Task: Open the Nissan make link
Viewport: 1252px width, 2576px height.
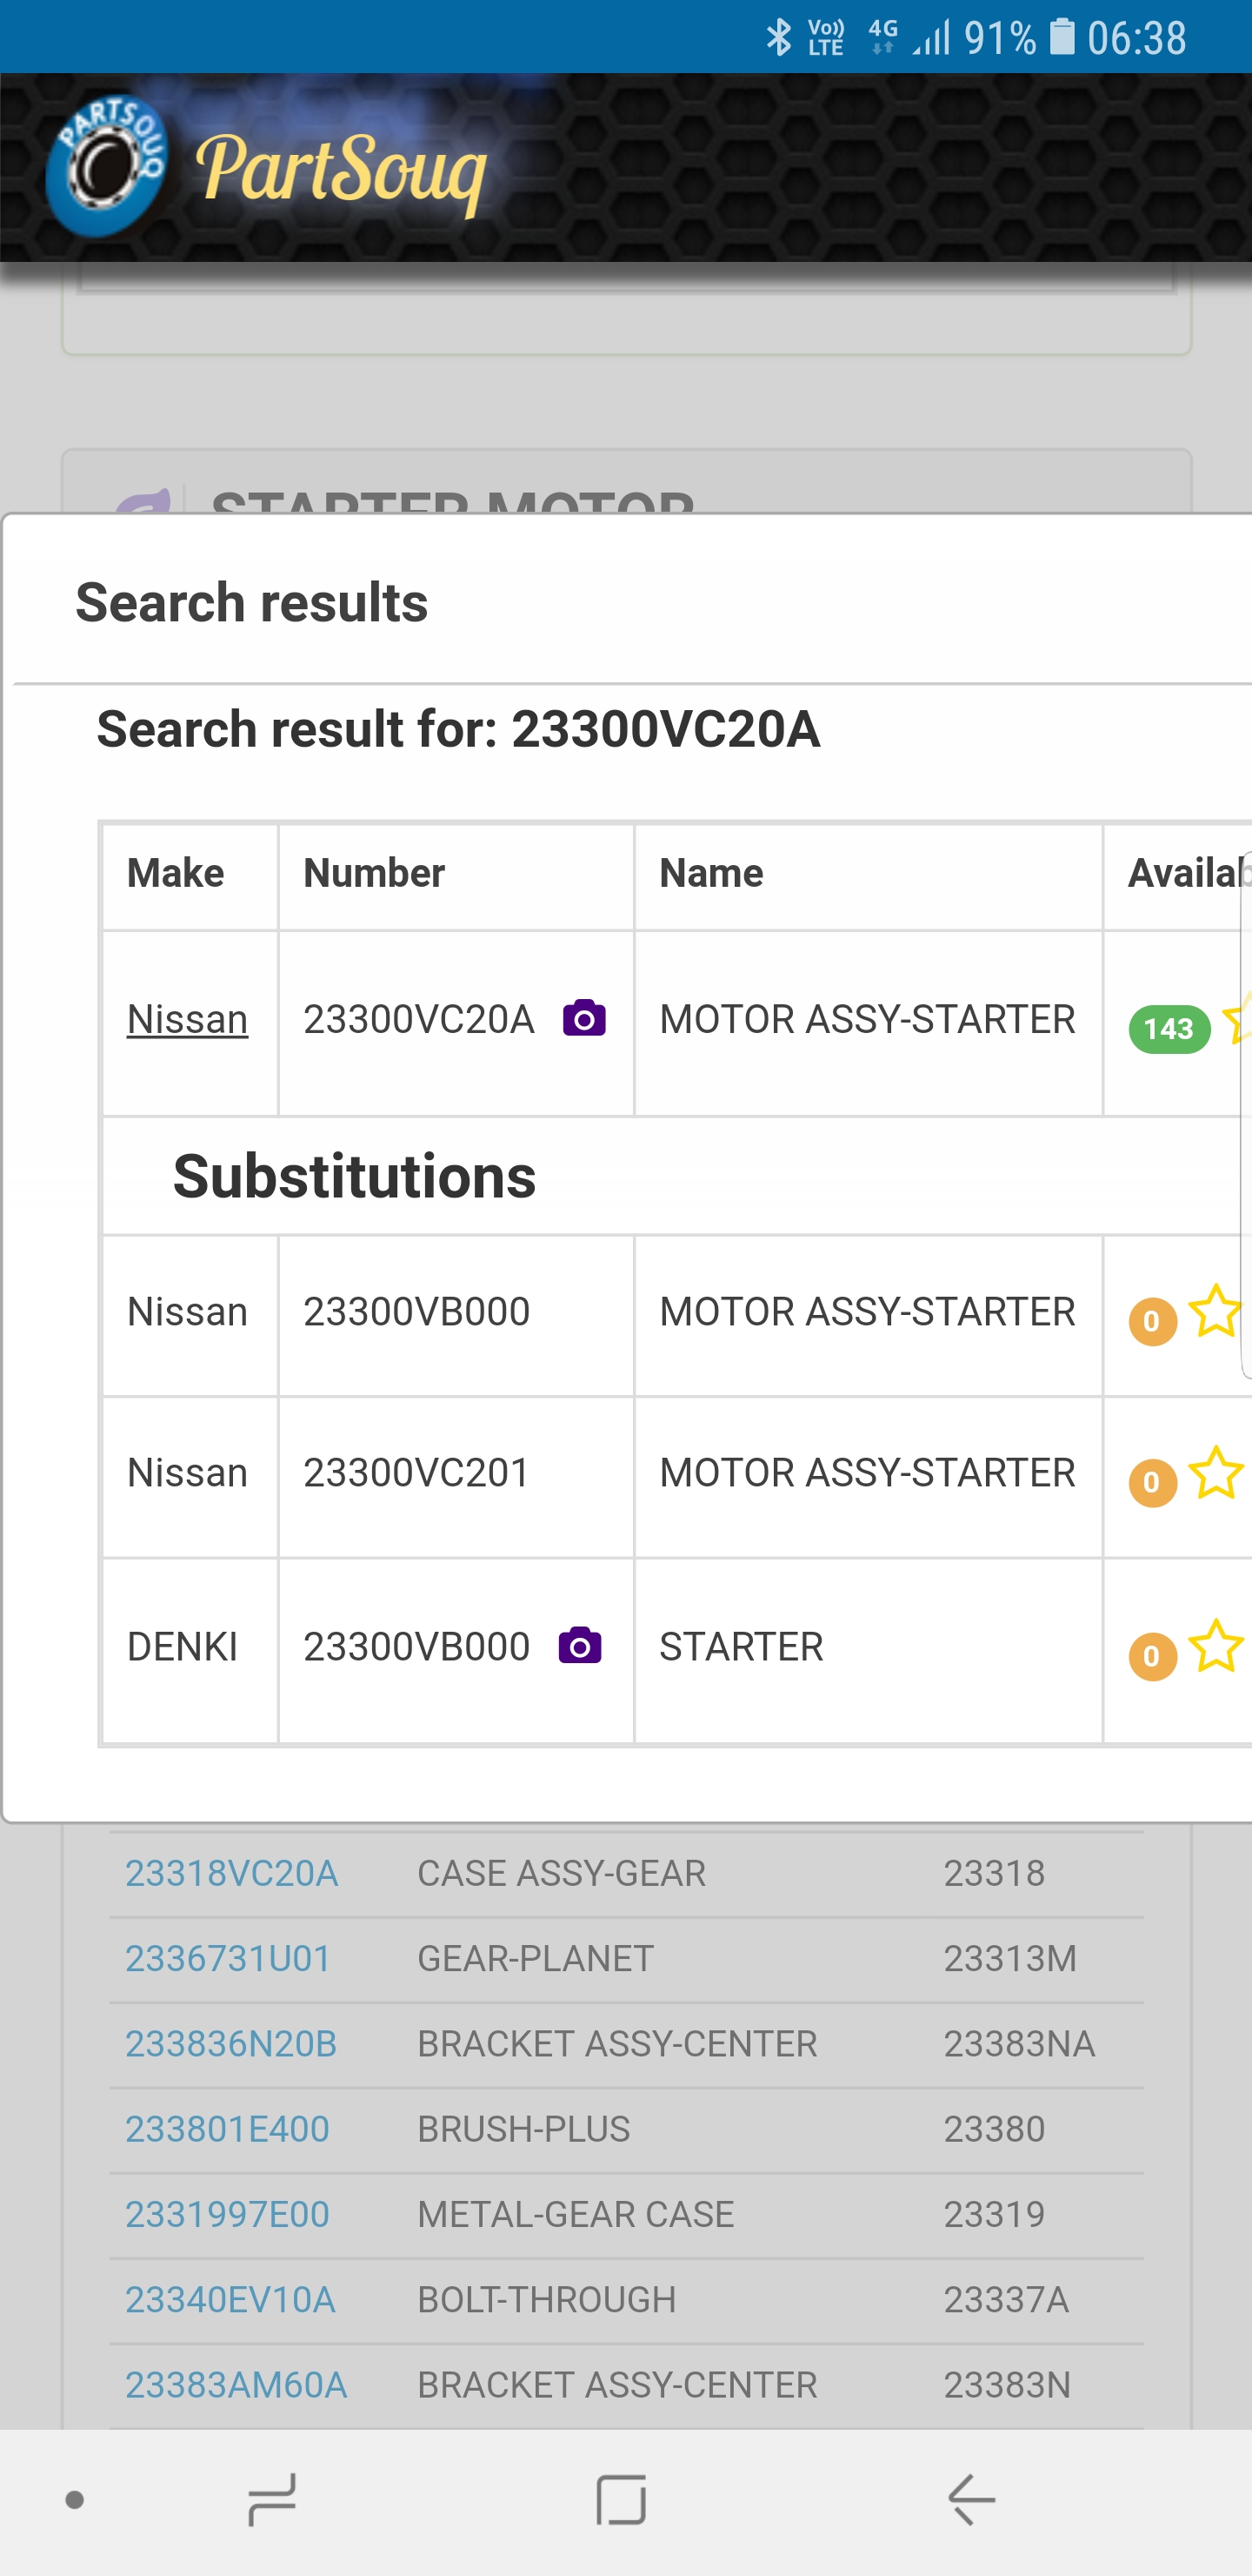Action: point(188,1019)
